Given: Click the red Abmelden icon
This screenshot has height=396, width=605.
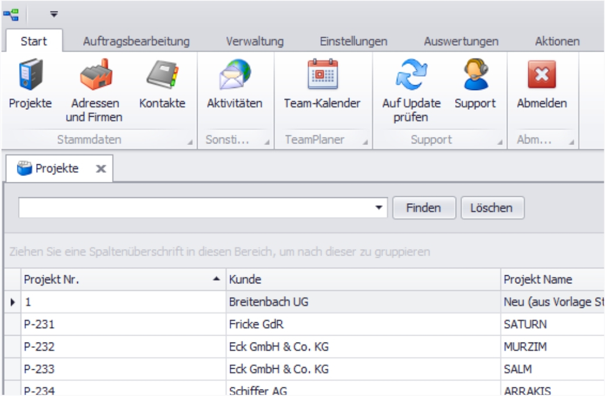Looking at the screenshot, I should [x=542, y=78].
